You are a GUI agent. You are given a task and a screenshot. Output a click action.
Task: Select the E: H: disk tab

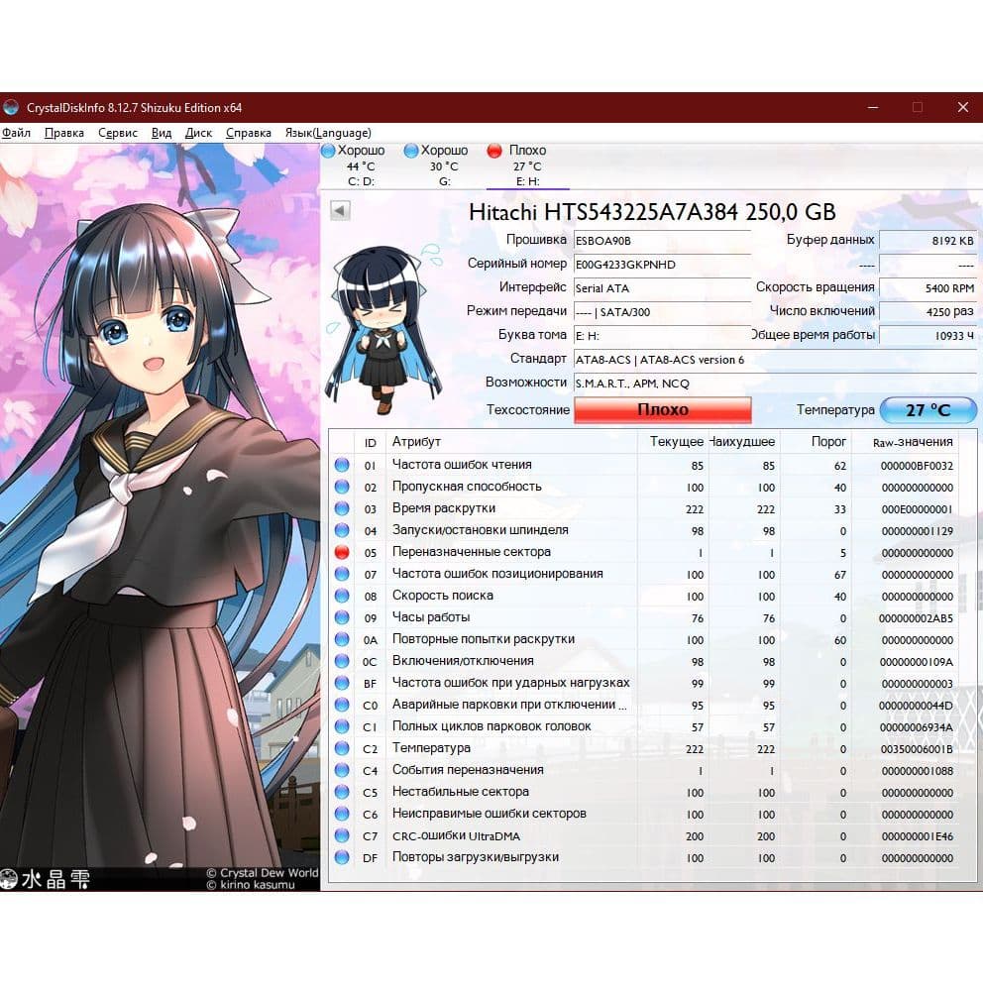tap(527, 166)
